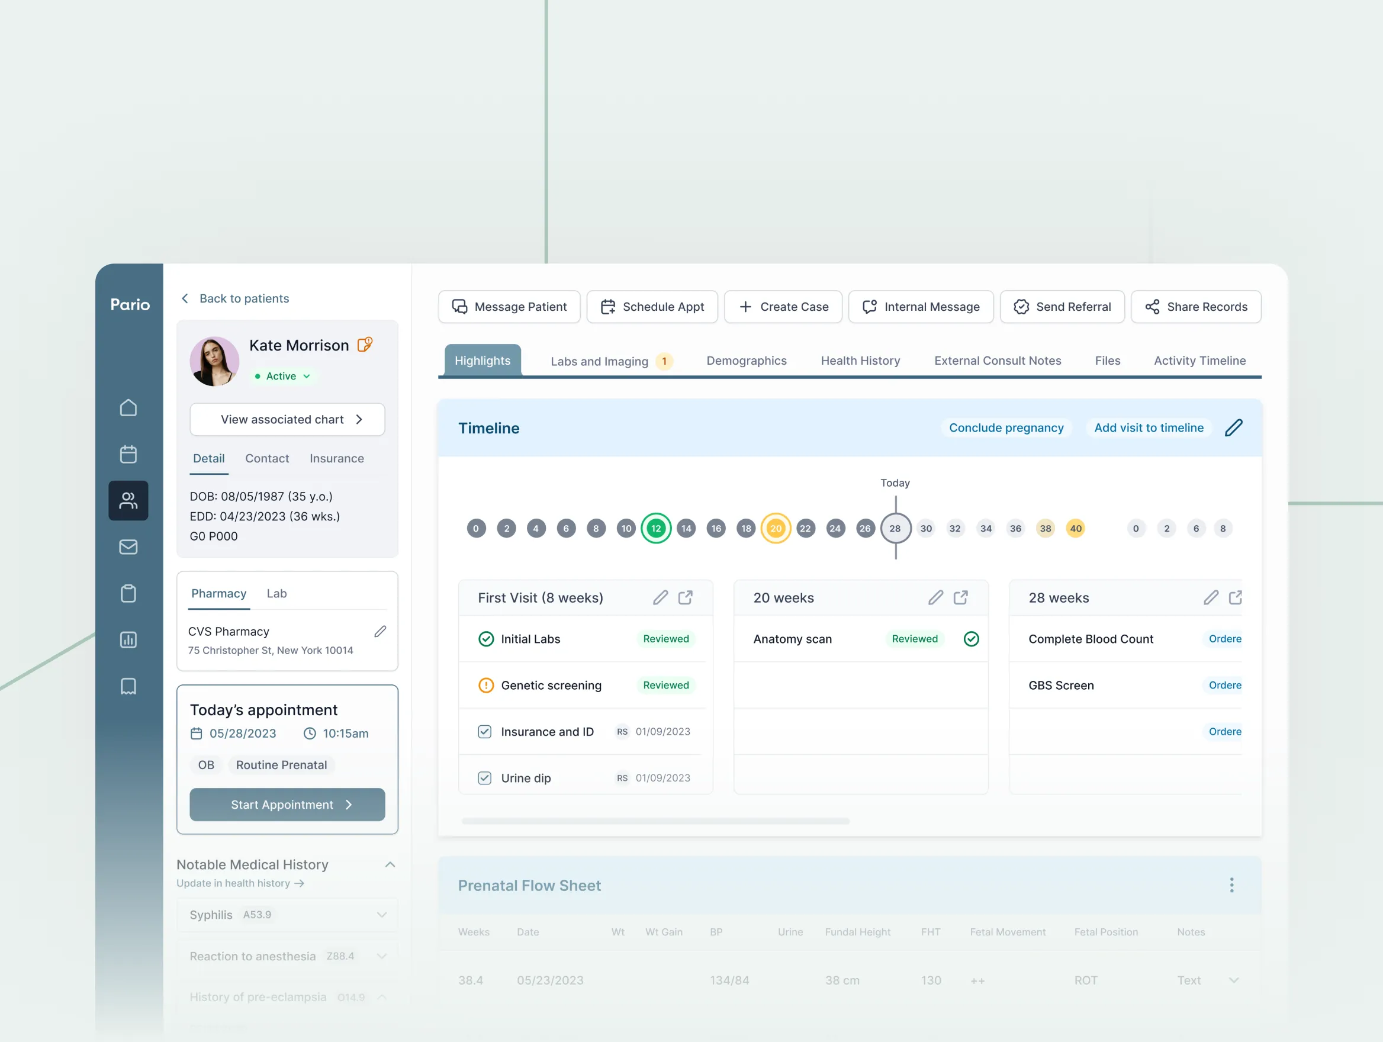Uncheck the Urine dip checkbox
Screen dimensions: 1383x1042
pyautogui.click(x=484, y=777)
